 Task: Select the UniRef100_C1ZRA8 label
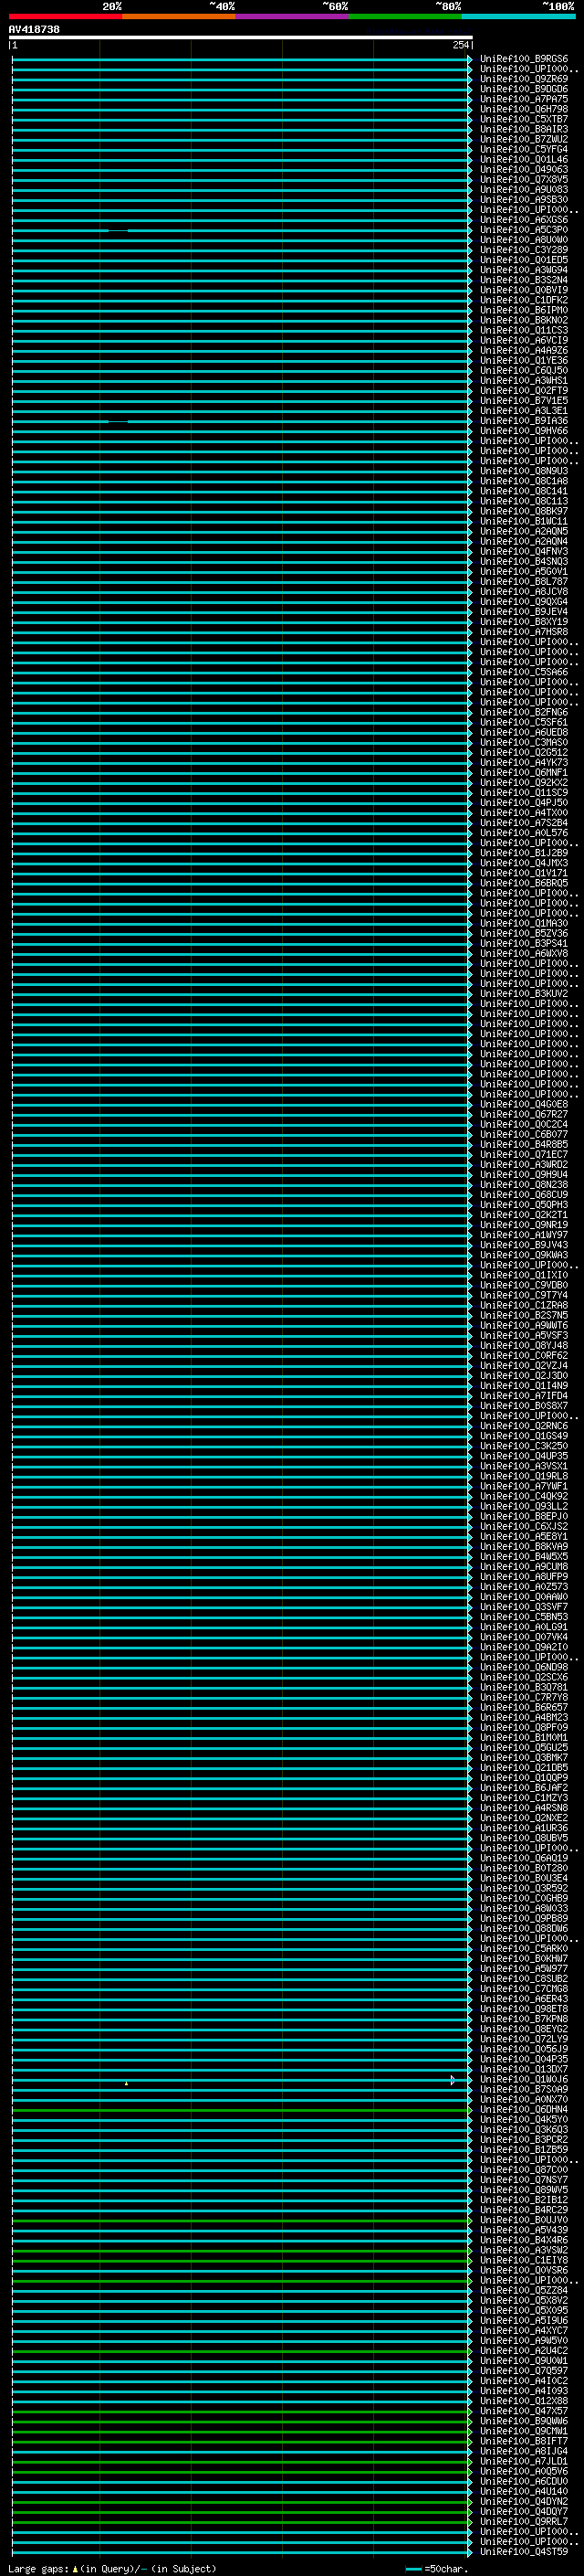click(523, 1305)
